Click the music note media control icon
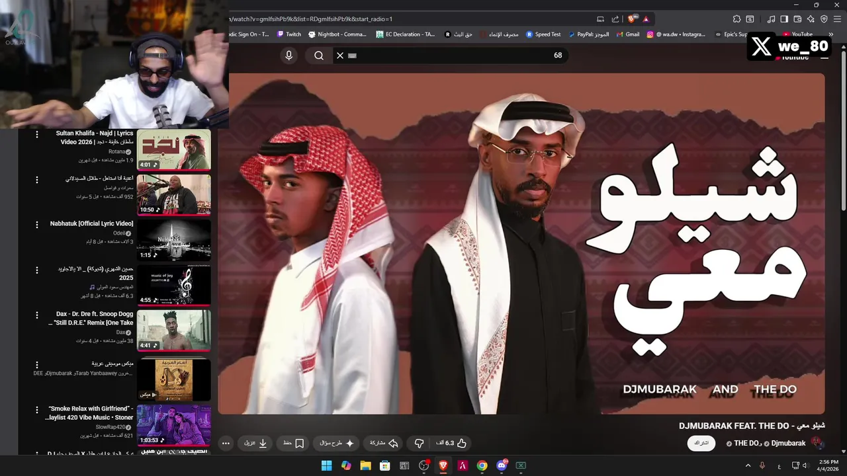Viewport: 847px width, 476px height. (x=771, y=19)
